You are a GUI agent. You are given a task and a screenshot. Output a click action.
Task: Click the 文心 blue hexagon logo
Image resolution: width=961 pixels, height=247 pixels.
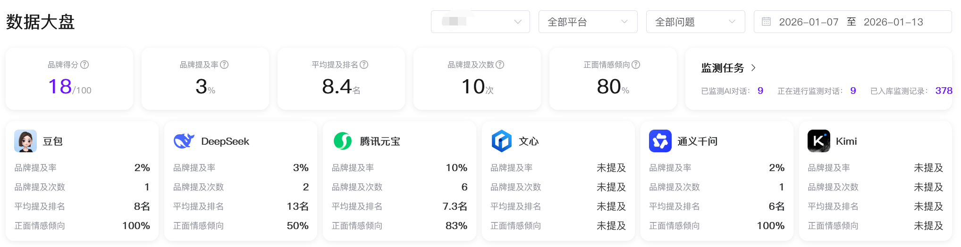click(x=501, y=141)
